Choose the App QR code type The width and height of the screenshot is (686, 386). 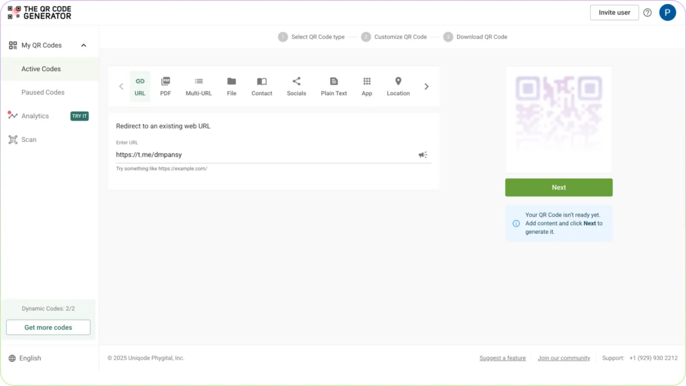pyautogui.click(x=366, y=86)
